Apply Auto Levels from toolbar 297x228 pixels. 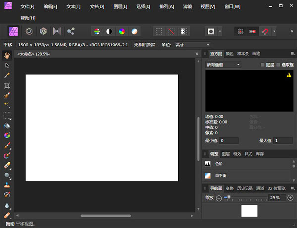point(97,32)
